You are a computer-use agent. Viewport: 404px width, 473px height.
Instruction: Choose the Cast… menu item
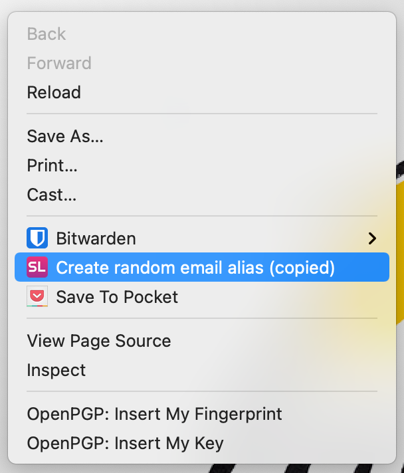pos(52,195)
